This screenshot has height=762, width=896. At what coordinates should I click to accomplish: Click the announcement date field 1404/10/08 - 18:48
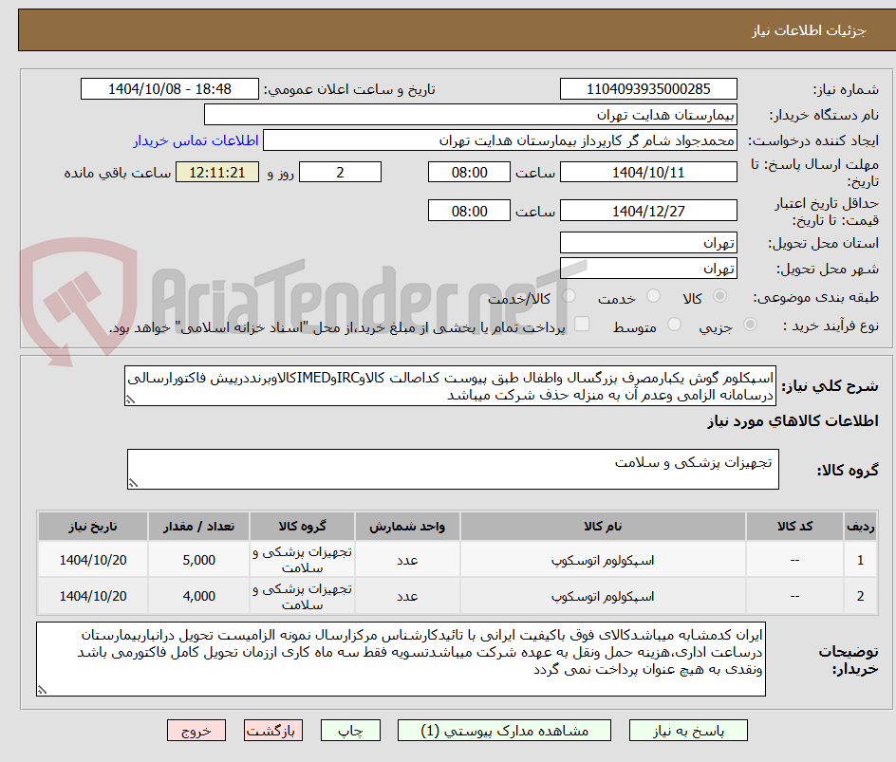click(x=170, y=89)
